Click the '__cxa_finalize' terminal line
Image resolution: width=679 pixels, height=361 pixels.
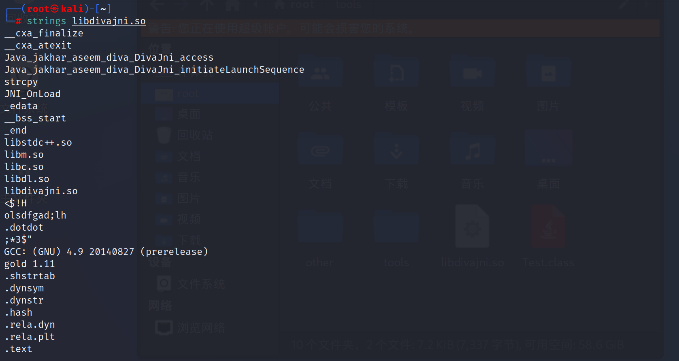click(x=44, y=33)
